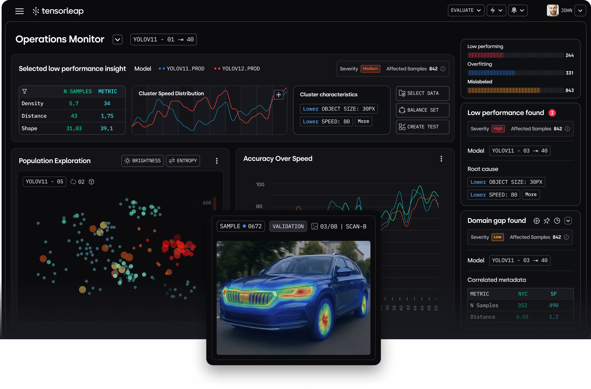The height and width of the screenshot is (389, 591).
Task: Pin the Domain gap found card
Action: click(x=547, y=221)
